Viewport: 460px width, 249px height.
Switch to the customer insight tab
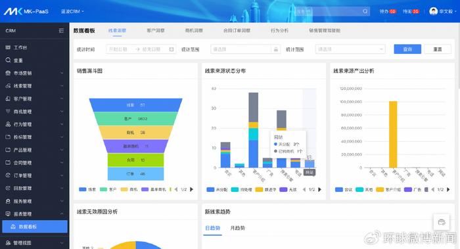[156, 30]
